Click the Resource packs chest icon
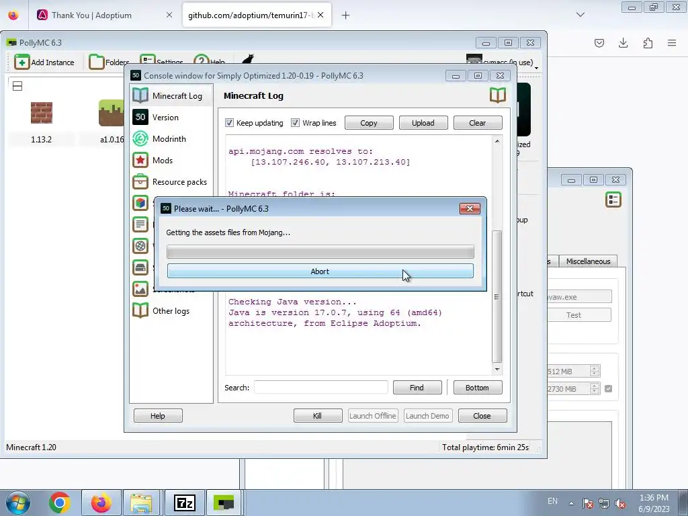 [140, 181]
